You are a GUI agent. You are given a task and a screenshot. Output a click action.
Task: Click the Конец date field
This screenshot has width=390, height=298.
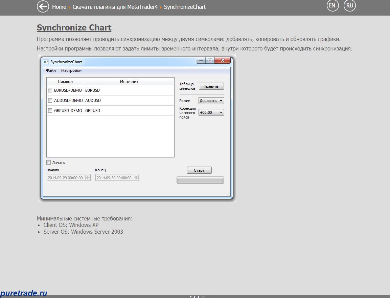tap(117, 177)
